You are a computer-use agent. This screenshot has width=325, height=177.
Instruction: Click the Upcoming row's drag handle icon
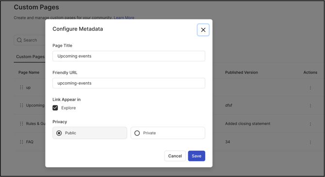[x=21, y=105]
